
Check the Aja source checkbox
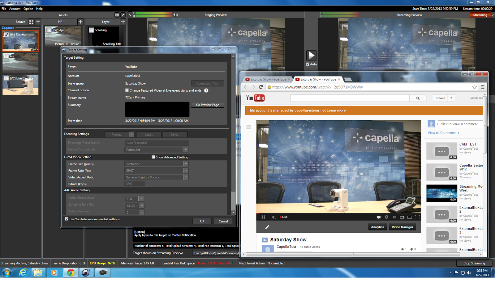point(6,56)
